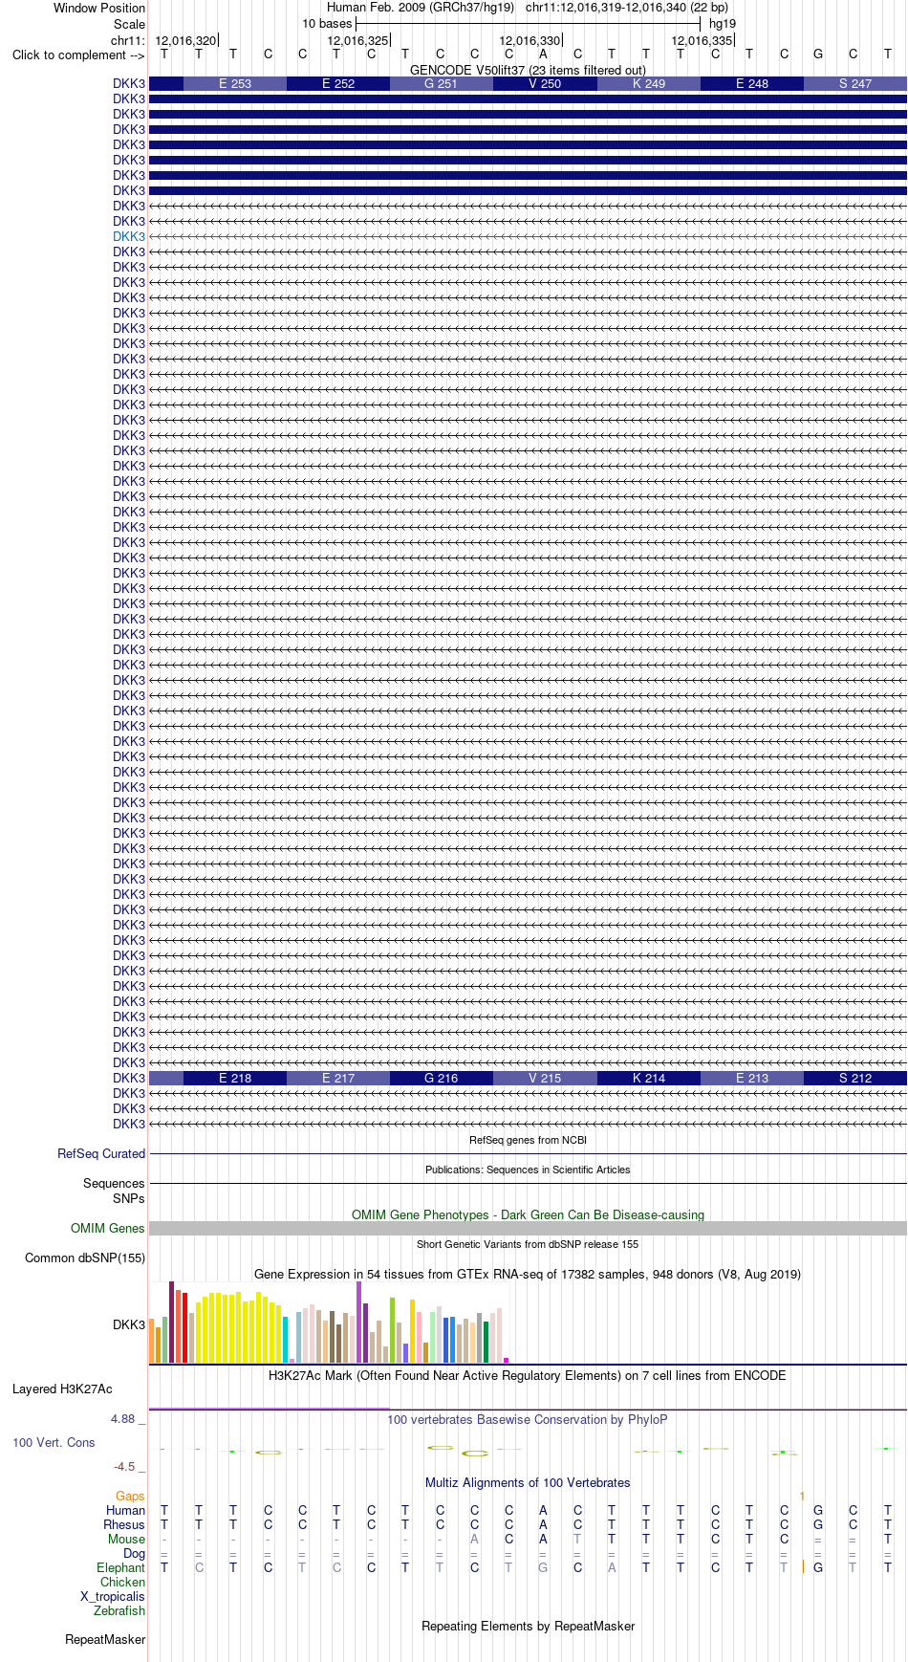Screen dimensions: 908x1662
Task: Click position label 12,016,320 on ruler
Action: [x=185, y=40]
